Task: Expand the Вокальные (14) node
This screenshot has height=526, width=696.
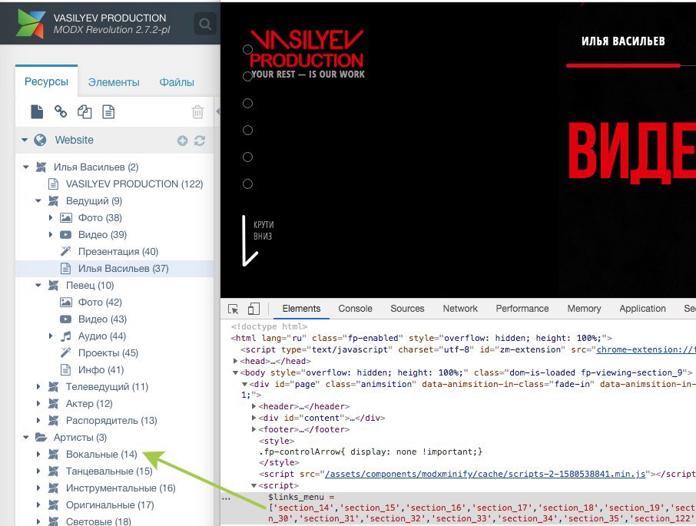Action: click(x=38, y=454)
